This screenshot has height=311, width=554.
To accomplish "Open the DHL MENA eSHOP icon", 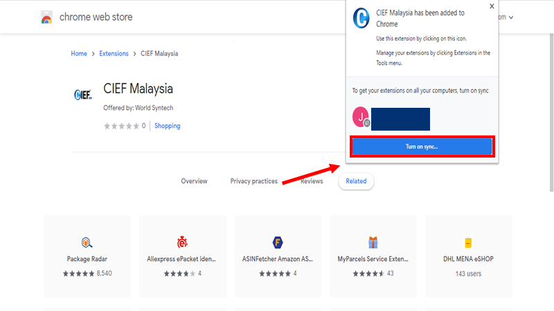I will click(468, 243).
